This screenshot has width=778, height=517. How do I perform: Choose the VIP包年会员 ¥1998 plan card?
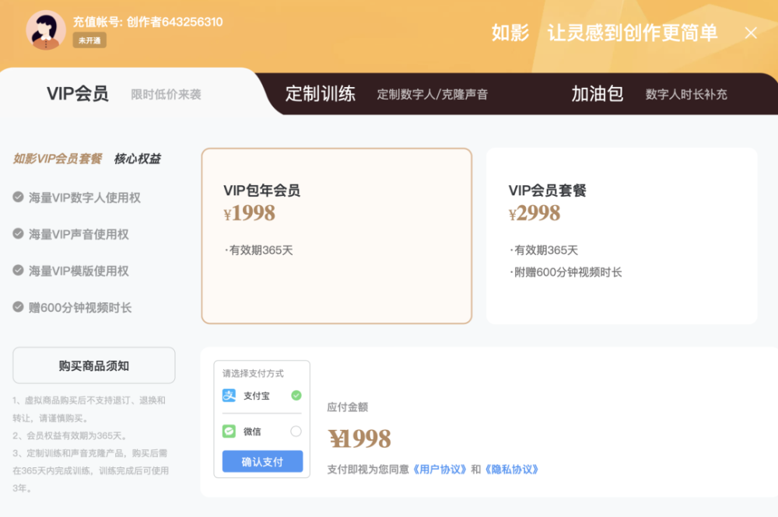(336, 236)
